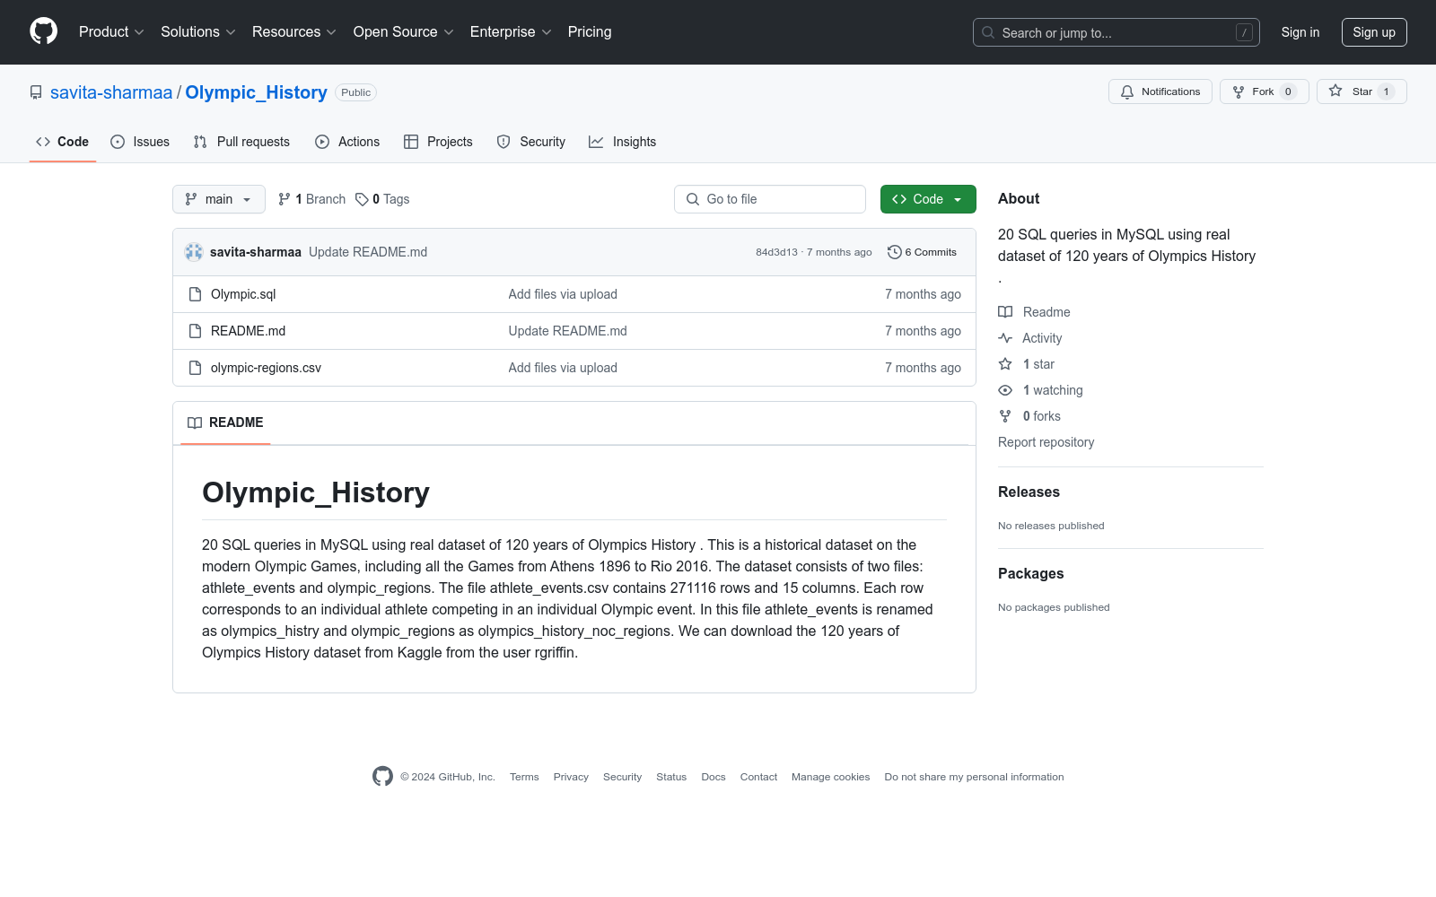Open the Product dropdown menu
The image size is (1436, 897).
click(111, 32)
